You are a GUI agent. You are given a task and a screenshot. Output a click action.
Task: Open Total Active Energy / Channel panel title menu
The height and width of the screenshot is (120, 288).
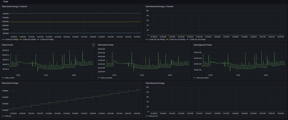pos(14,6)
